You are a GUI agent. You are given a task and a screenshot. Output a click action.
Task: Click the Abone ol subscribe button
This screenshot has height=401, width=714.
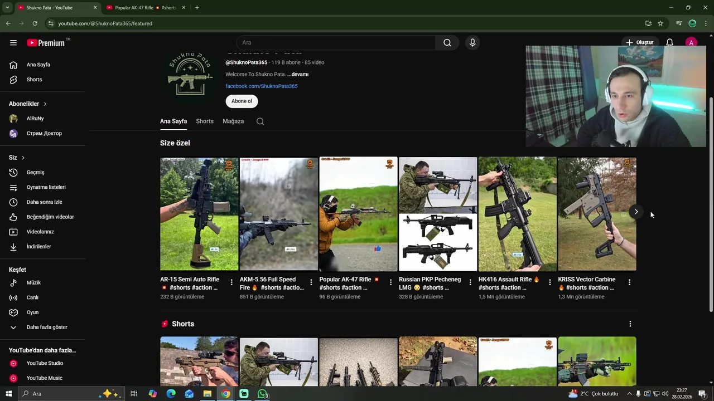pos(242,101)
